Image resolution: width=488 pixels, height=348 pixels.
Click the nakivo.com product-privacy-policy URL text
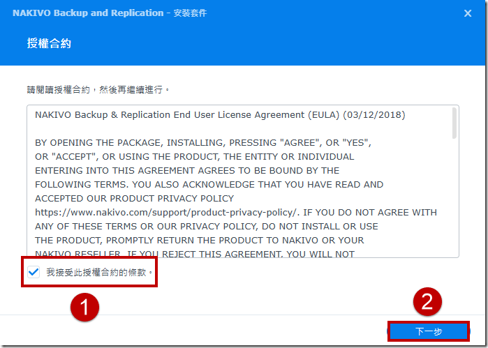point(167,213)
